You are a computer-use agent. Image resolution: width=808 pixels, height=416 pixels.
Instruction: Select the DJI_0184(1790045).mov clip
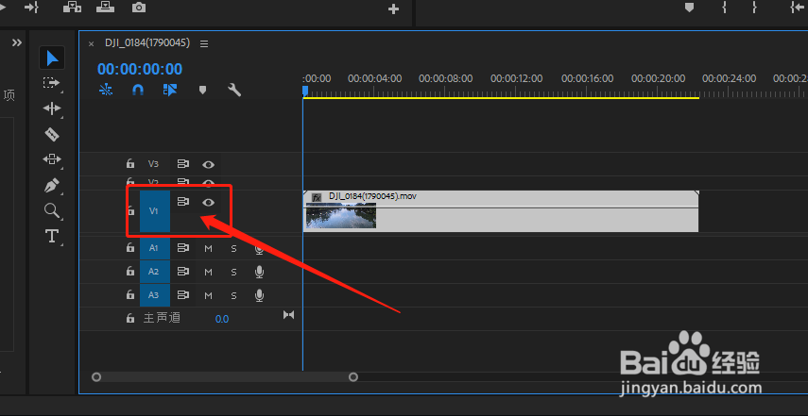point(501,211)
